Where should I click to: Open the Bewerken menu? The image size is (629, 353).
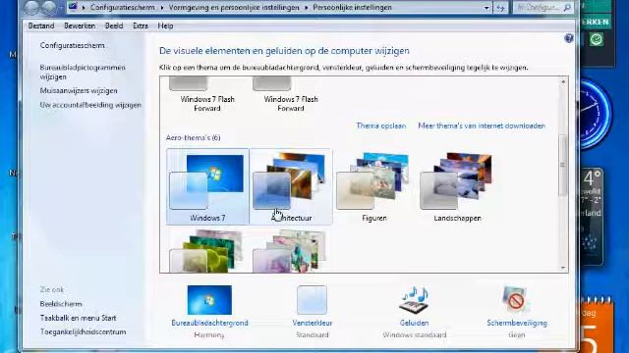[x=80, y=25]
